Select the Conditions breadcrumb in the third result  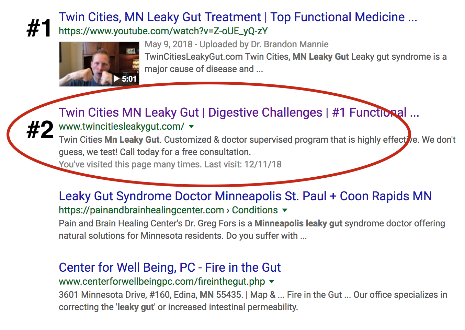coord(255,210)
